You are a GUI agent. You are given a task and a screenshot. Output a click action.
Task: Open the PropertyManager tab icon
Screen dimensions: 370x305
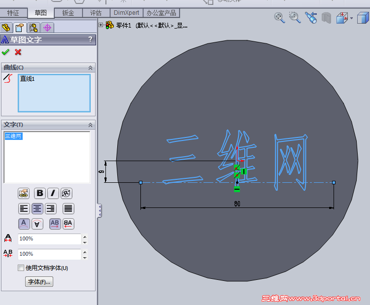20,28
